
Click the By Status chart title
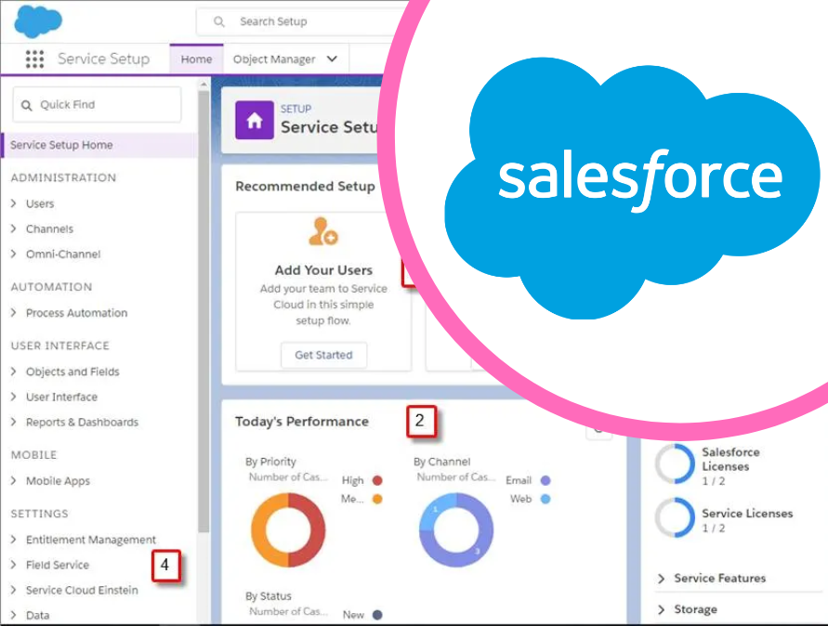(269, 596)
